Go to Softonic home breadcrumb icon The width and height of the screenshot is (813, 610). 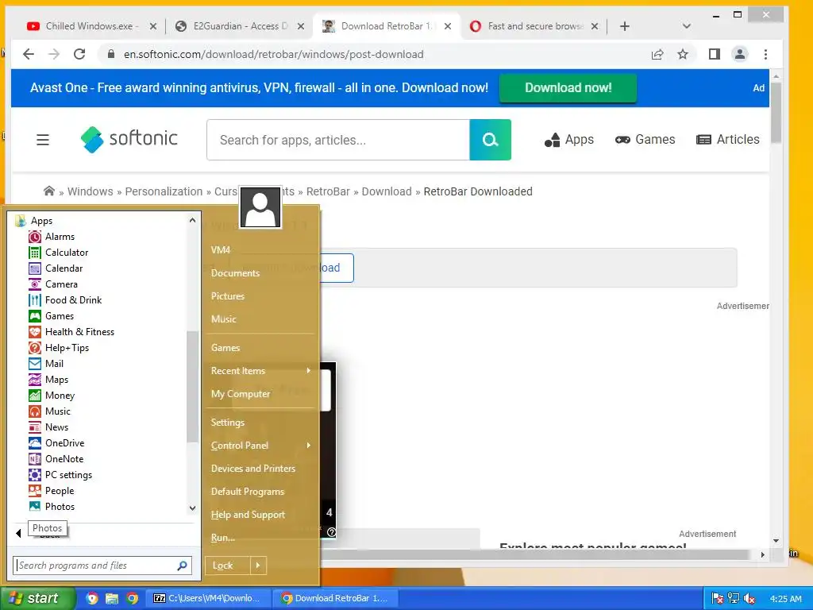tap(48, 191)
